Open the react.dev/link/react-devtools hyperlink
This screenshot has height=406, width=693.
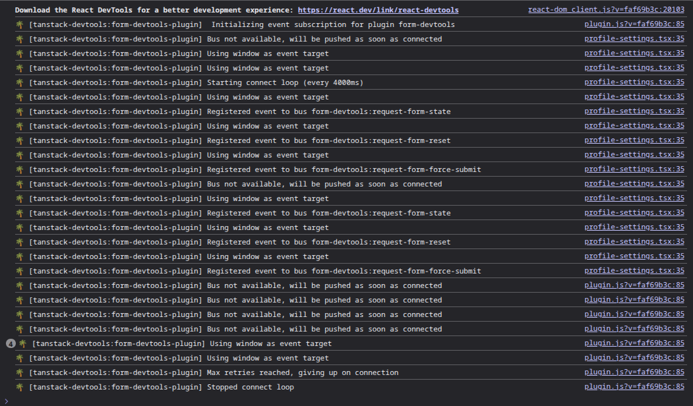click(378, 10)
